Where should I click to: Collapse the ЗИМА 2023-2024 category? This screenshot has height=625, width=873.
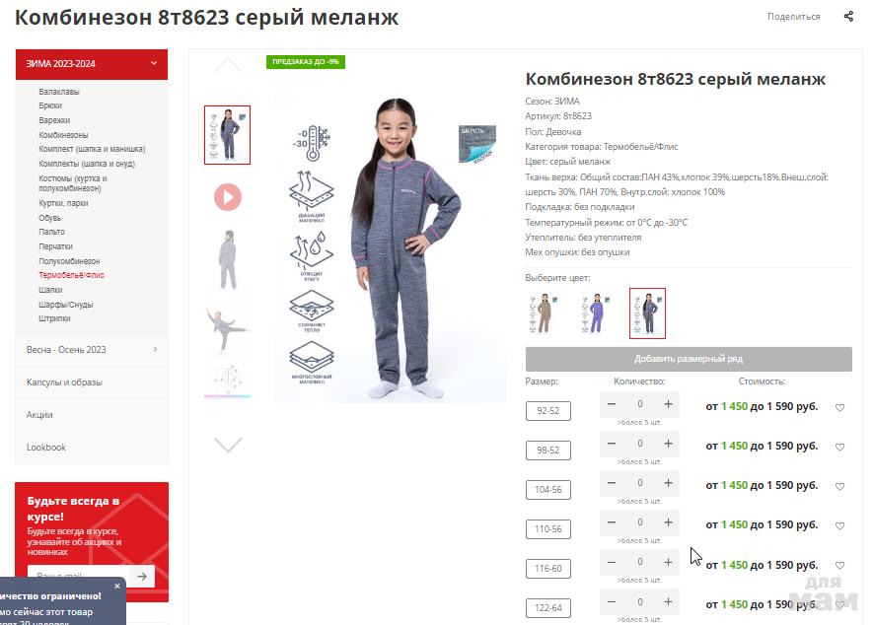pyautogui.click(x=154, y=63)
